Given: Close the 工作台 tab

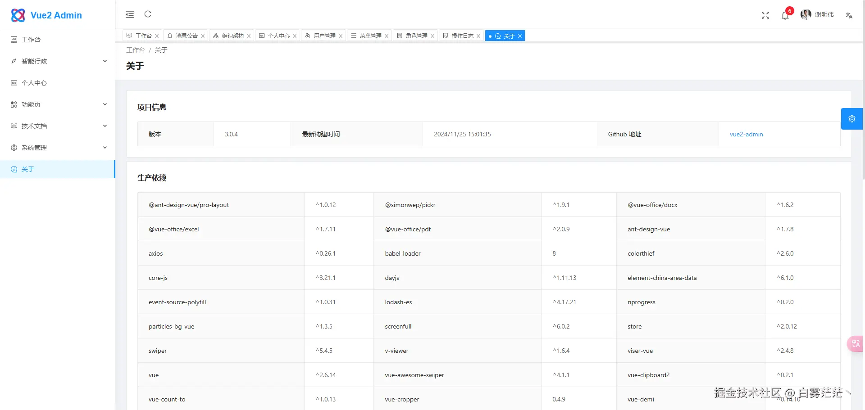Looking at the screenshot, I should 157,36.
